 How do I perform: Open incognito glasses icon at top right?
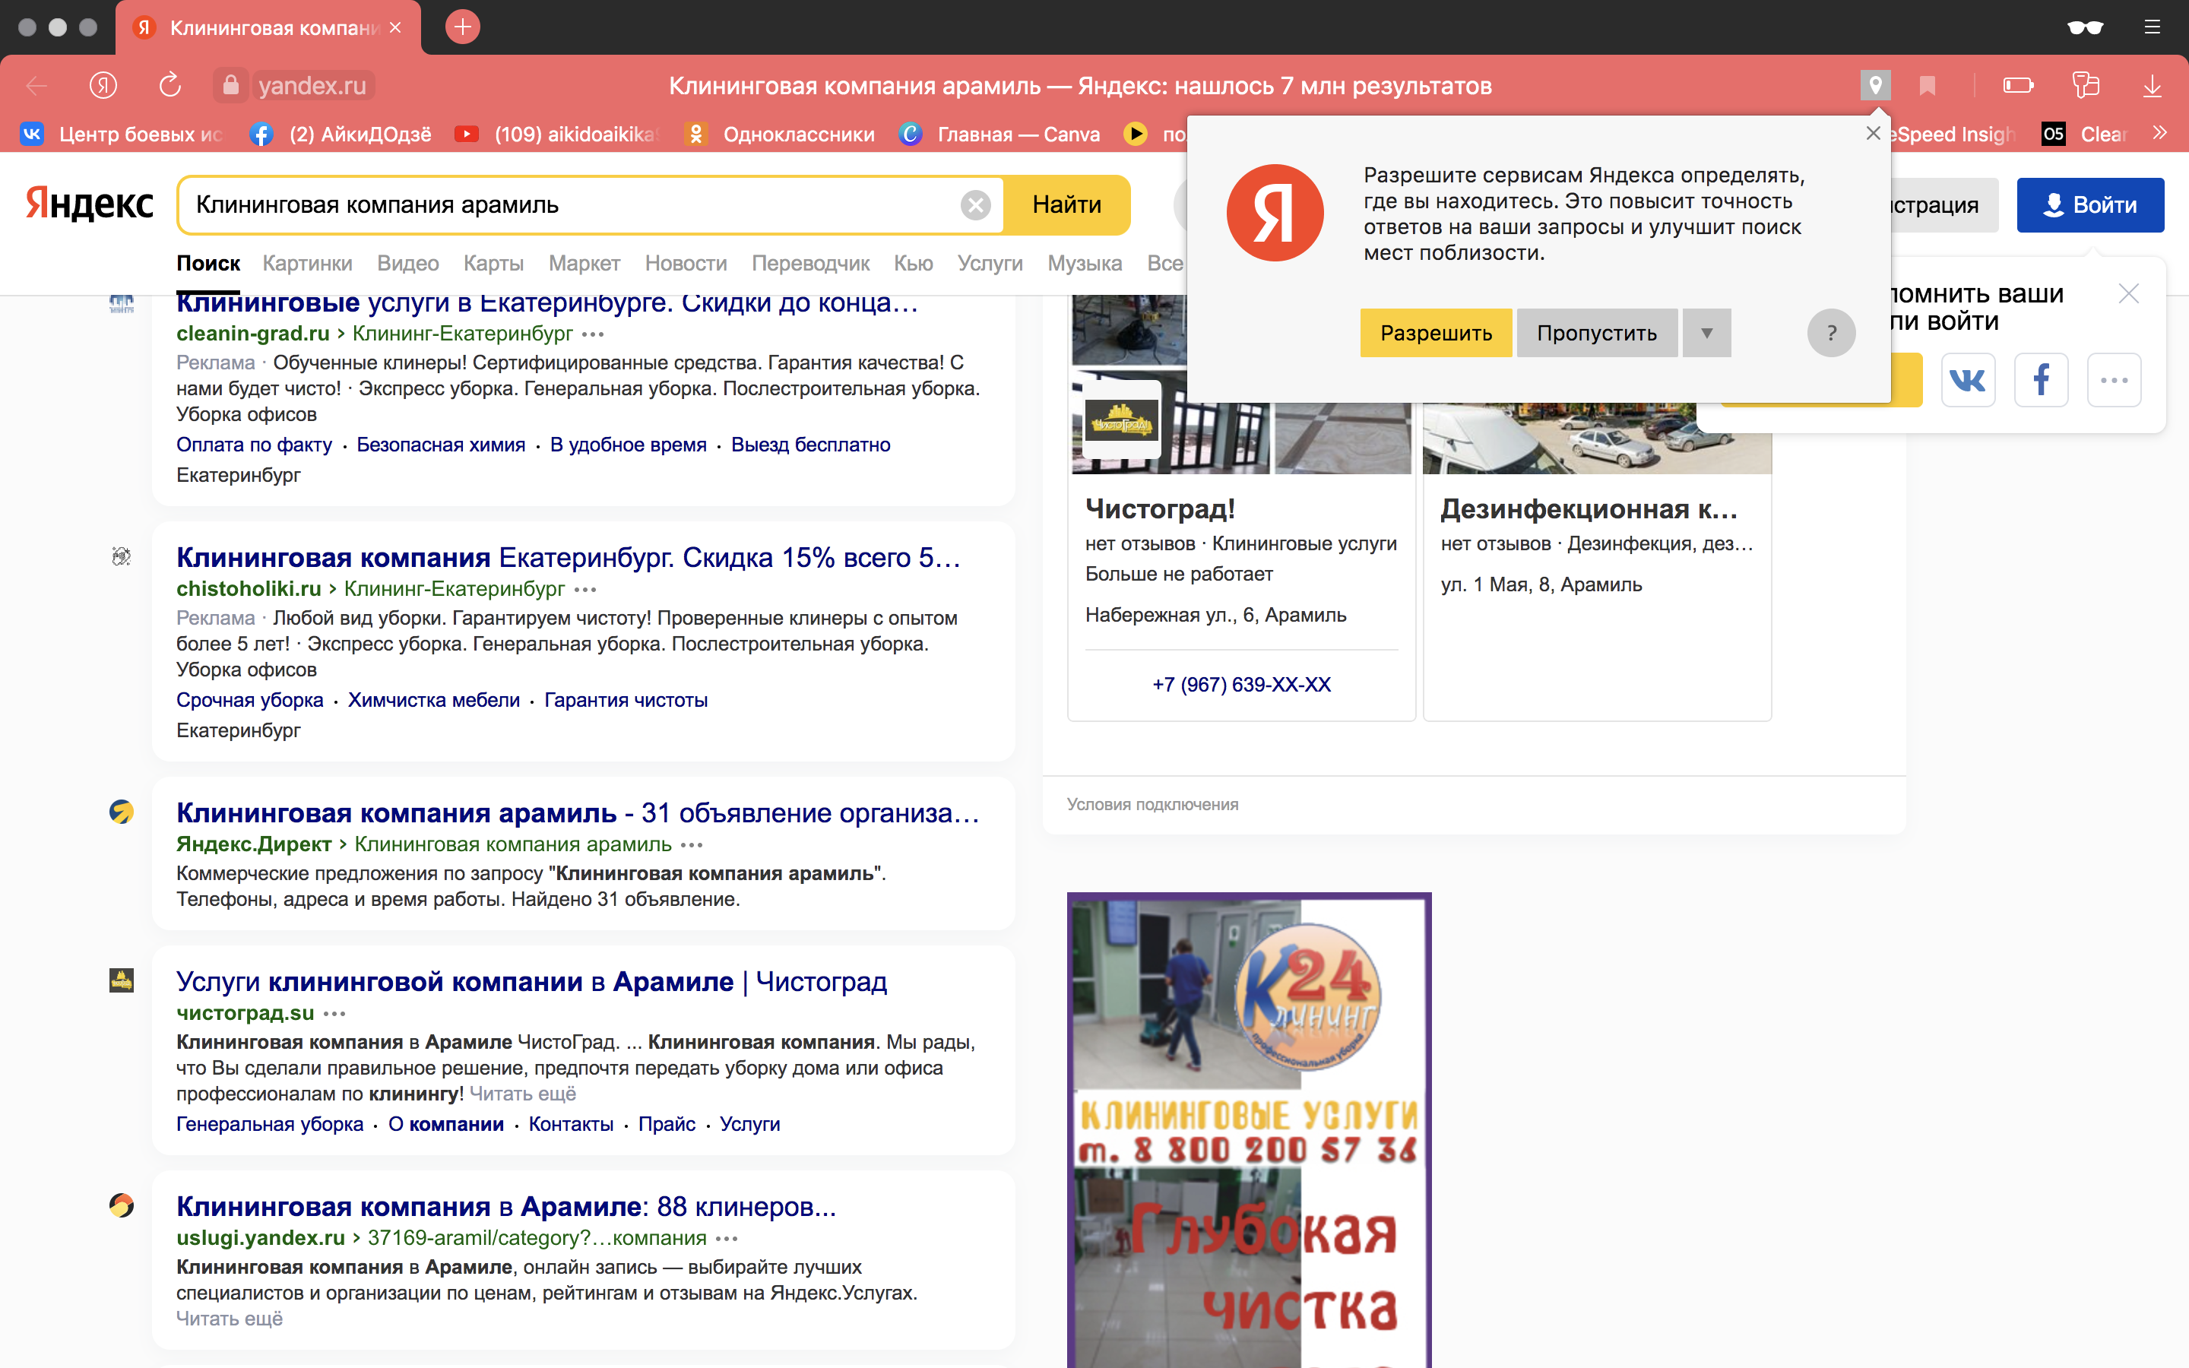pyautogui.click(x=2084, y=27)
